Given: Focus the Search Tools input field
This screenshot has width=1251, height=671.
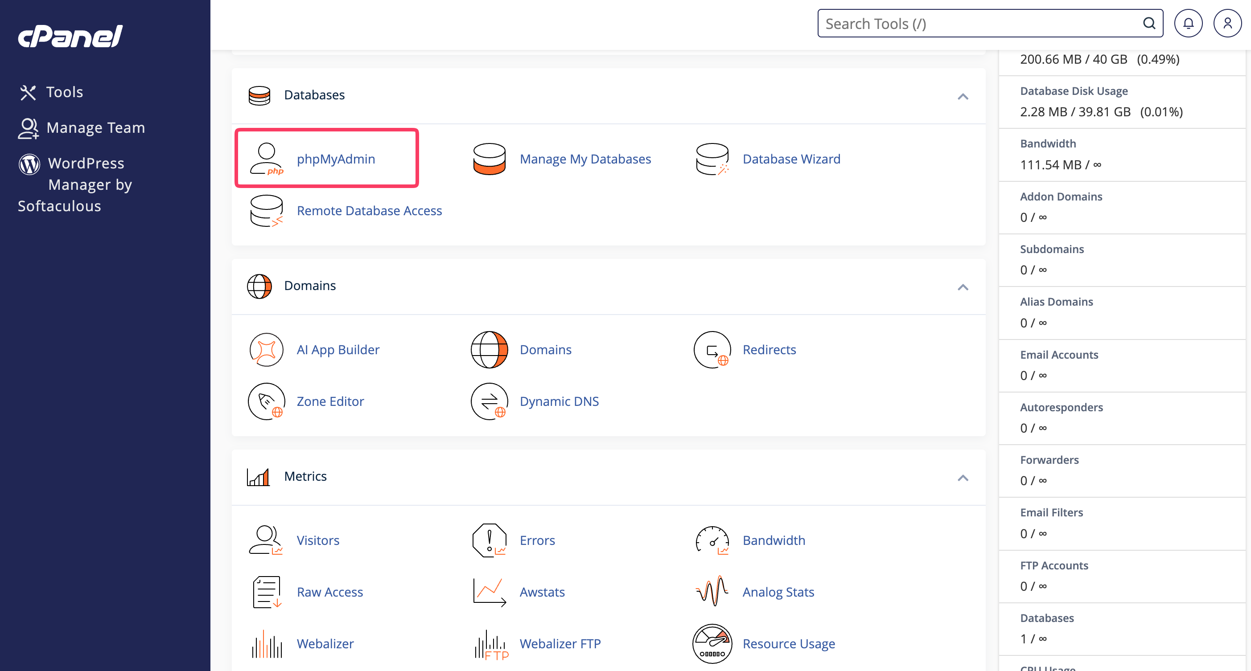Looking at the screenshot, I should [990, 23].
